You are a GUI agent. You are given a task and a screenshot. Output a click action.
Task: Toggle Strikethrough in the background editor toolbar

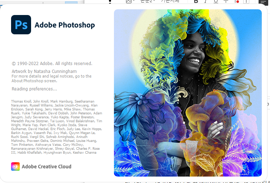tap(226, 1)
